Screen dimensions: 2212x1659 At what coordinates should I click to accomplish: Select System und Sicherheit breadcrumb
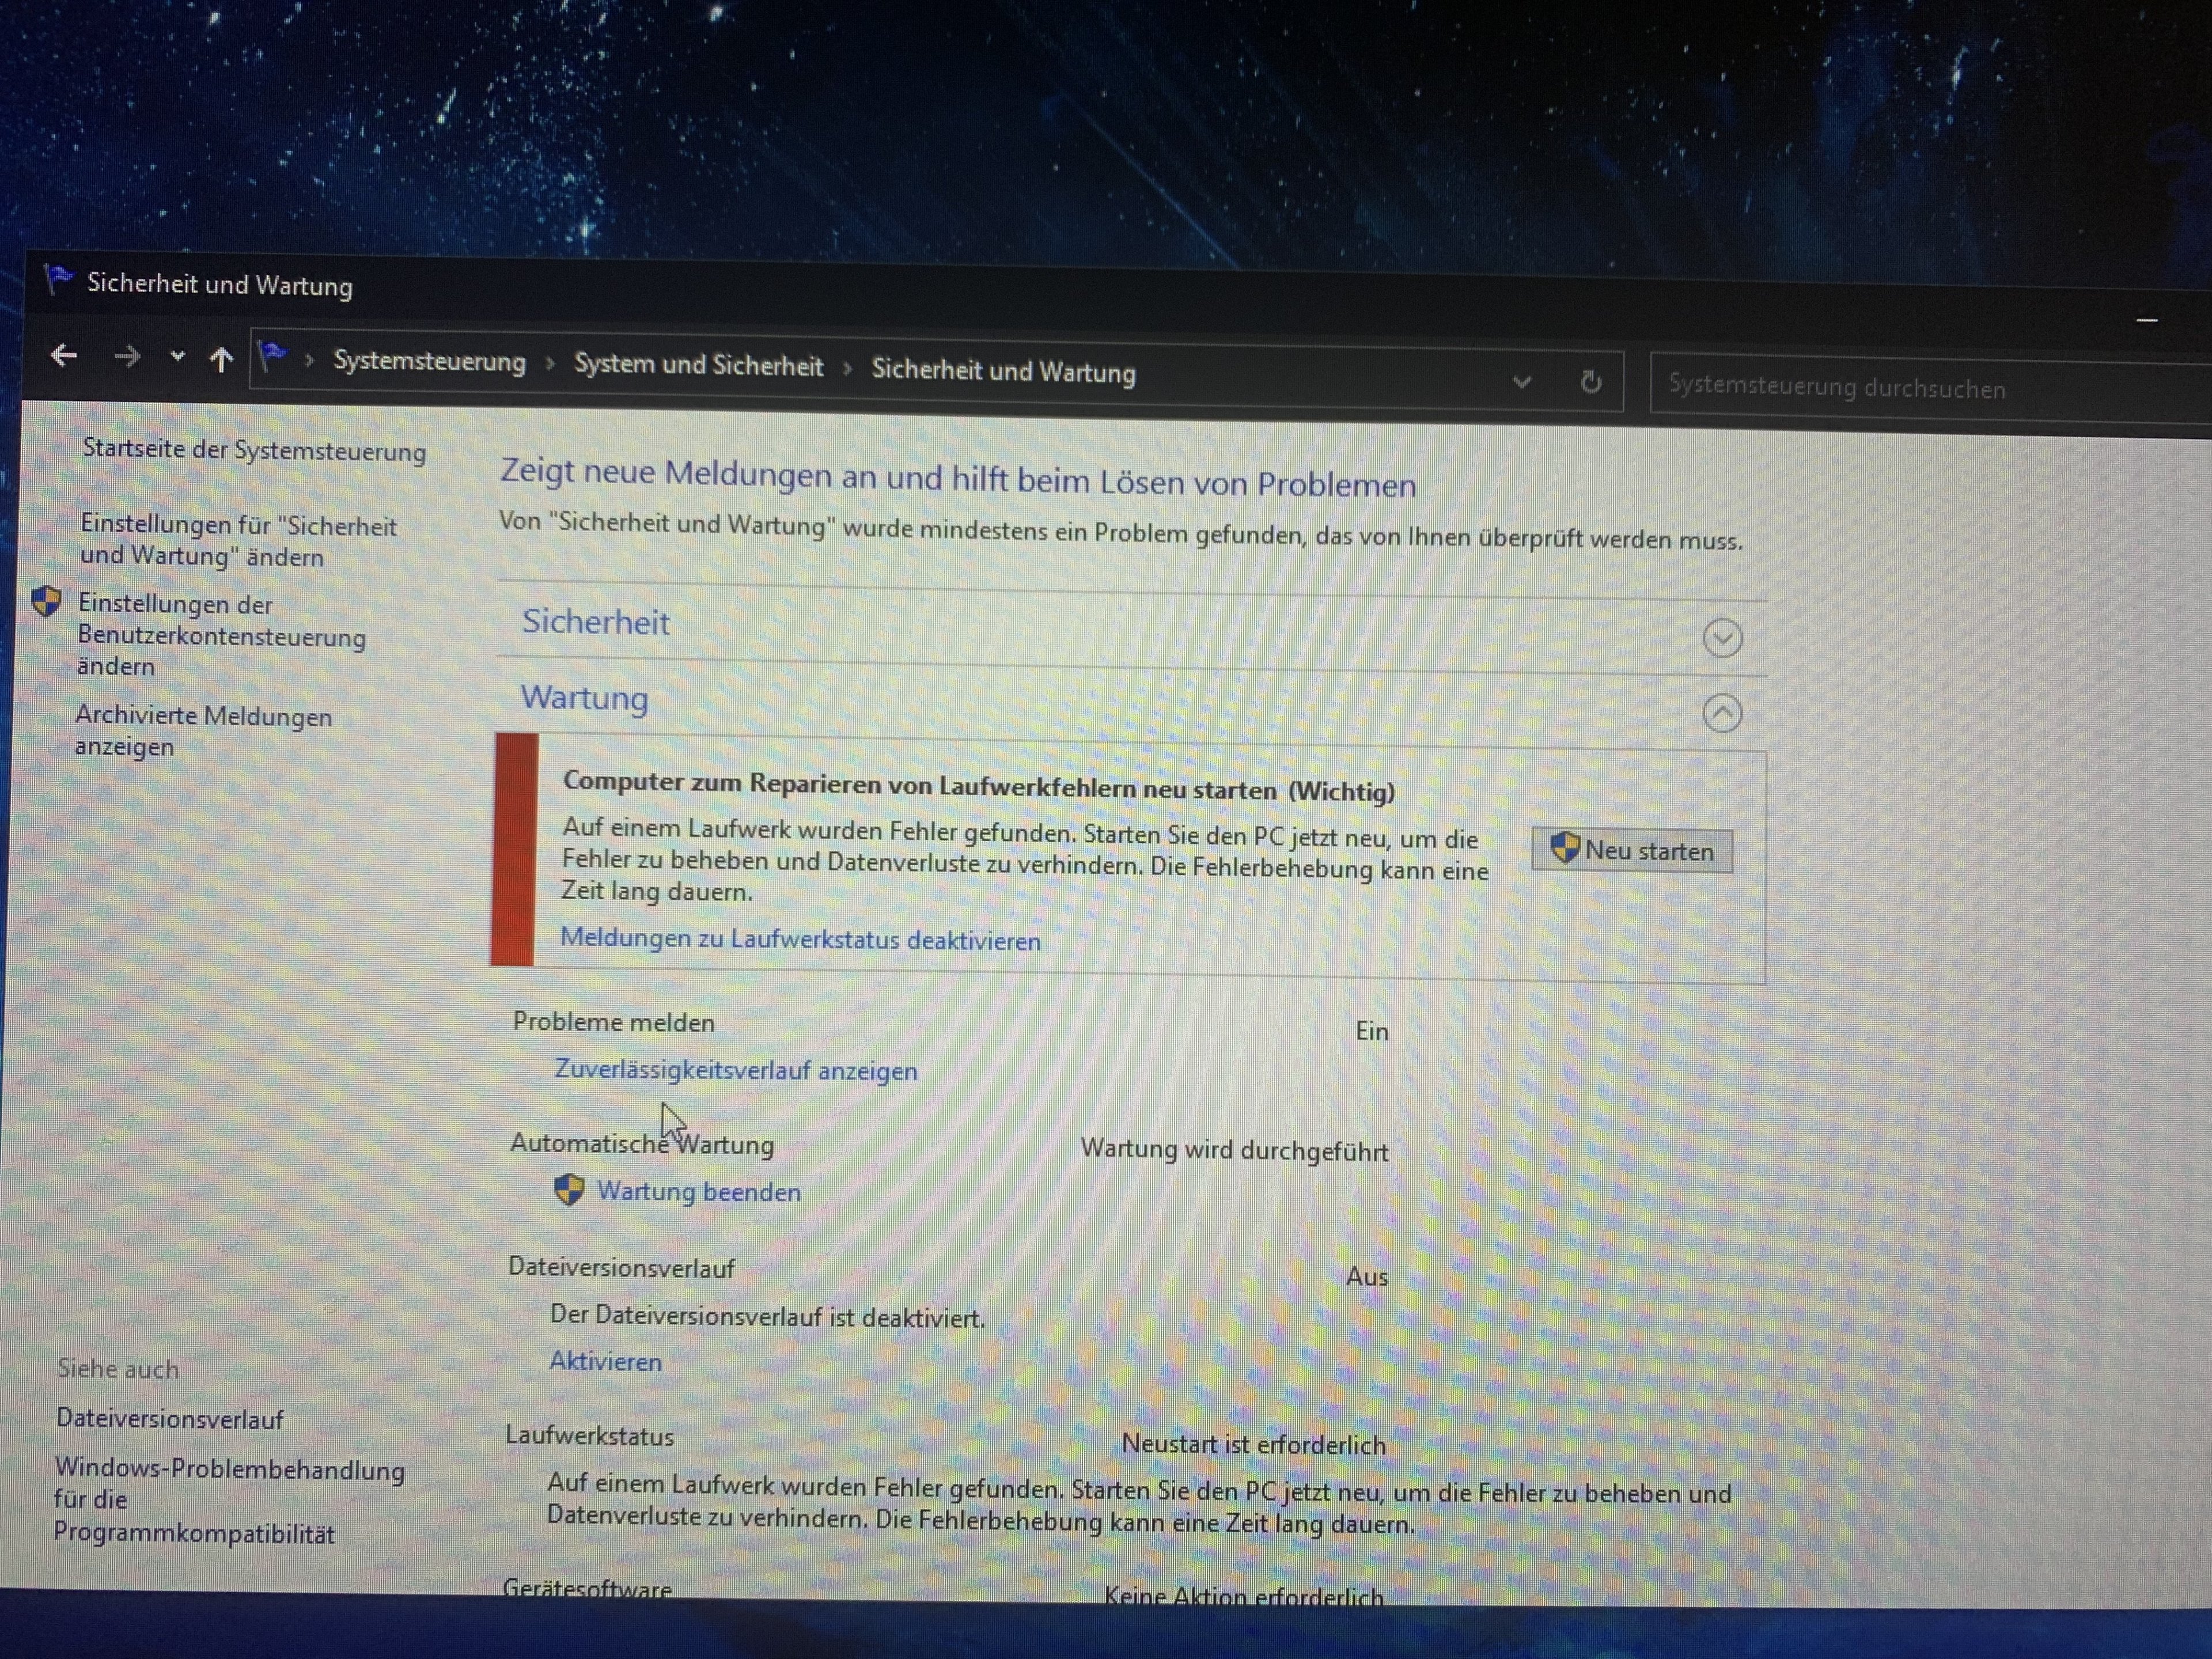[x=698, y=366]
